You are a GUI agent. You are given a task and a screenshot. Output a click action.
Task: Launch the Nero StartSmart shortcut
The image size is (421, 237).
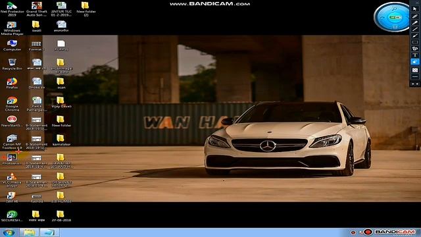pyautogui.click(x=12, y=121)
